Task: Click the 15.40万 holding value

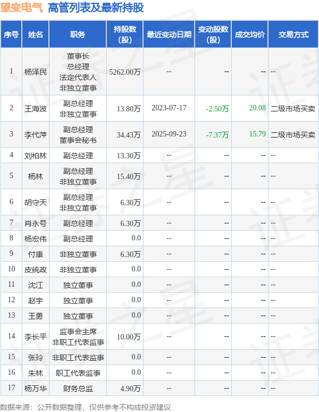Action: pos(129,176)
